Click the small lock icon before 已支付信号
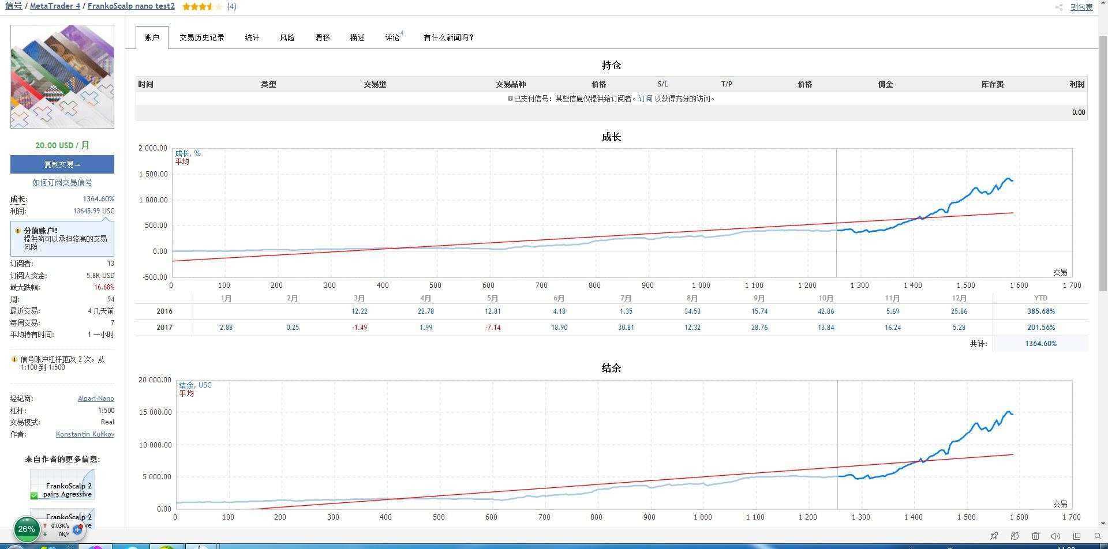This screenshot has width=1108, height=549. click(x=510, y=99)
